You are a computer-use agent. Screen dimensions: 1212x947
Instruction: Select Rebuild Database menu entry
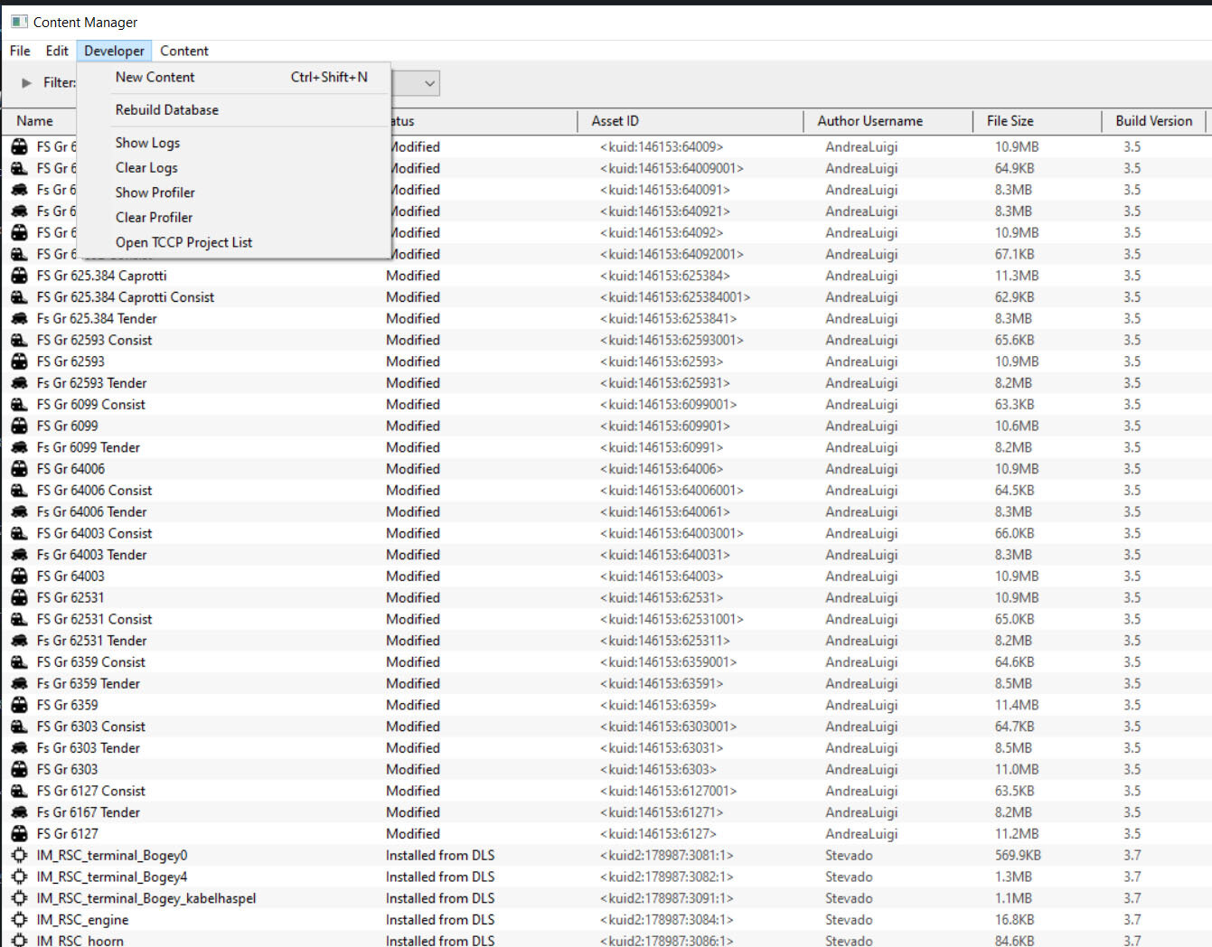[234, 110]
